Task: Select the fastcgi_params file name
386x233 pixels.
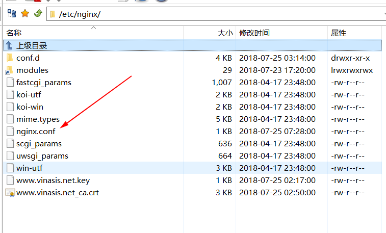Action: tap(44, 83)
